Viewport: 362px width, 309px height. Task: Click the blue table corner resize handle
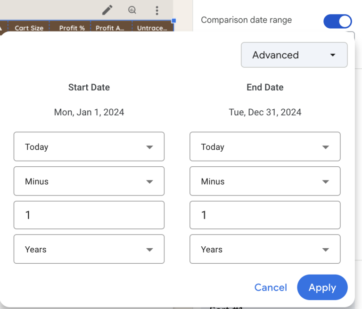point(173,21)
